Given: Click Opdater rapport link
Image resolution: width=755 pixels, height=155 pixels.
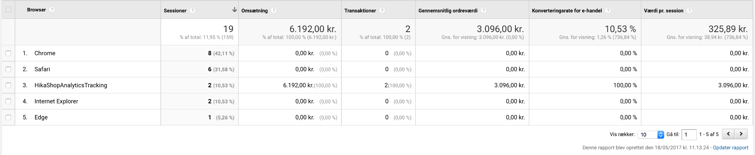Looking at the screenshot, I should [731, 148].
